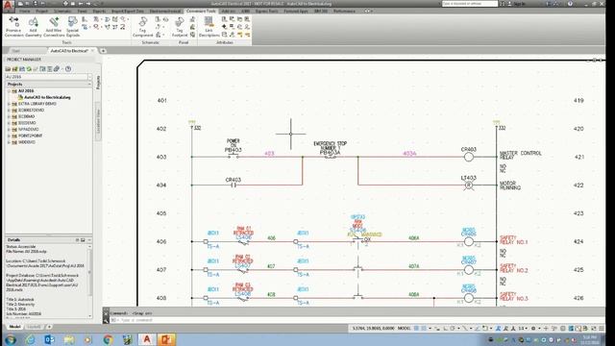Viewport: 615px width, 346px height.
Task: Run the Special Explode tool
Action: click(73, 27)
